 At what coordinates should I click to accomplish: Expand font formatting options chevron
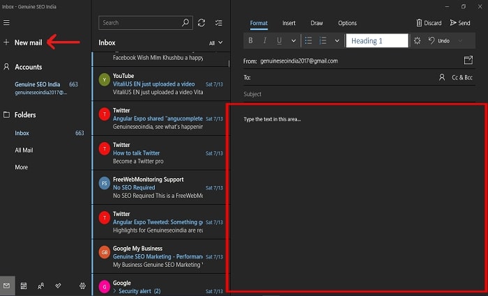click(x=293, y=40)
